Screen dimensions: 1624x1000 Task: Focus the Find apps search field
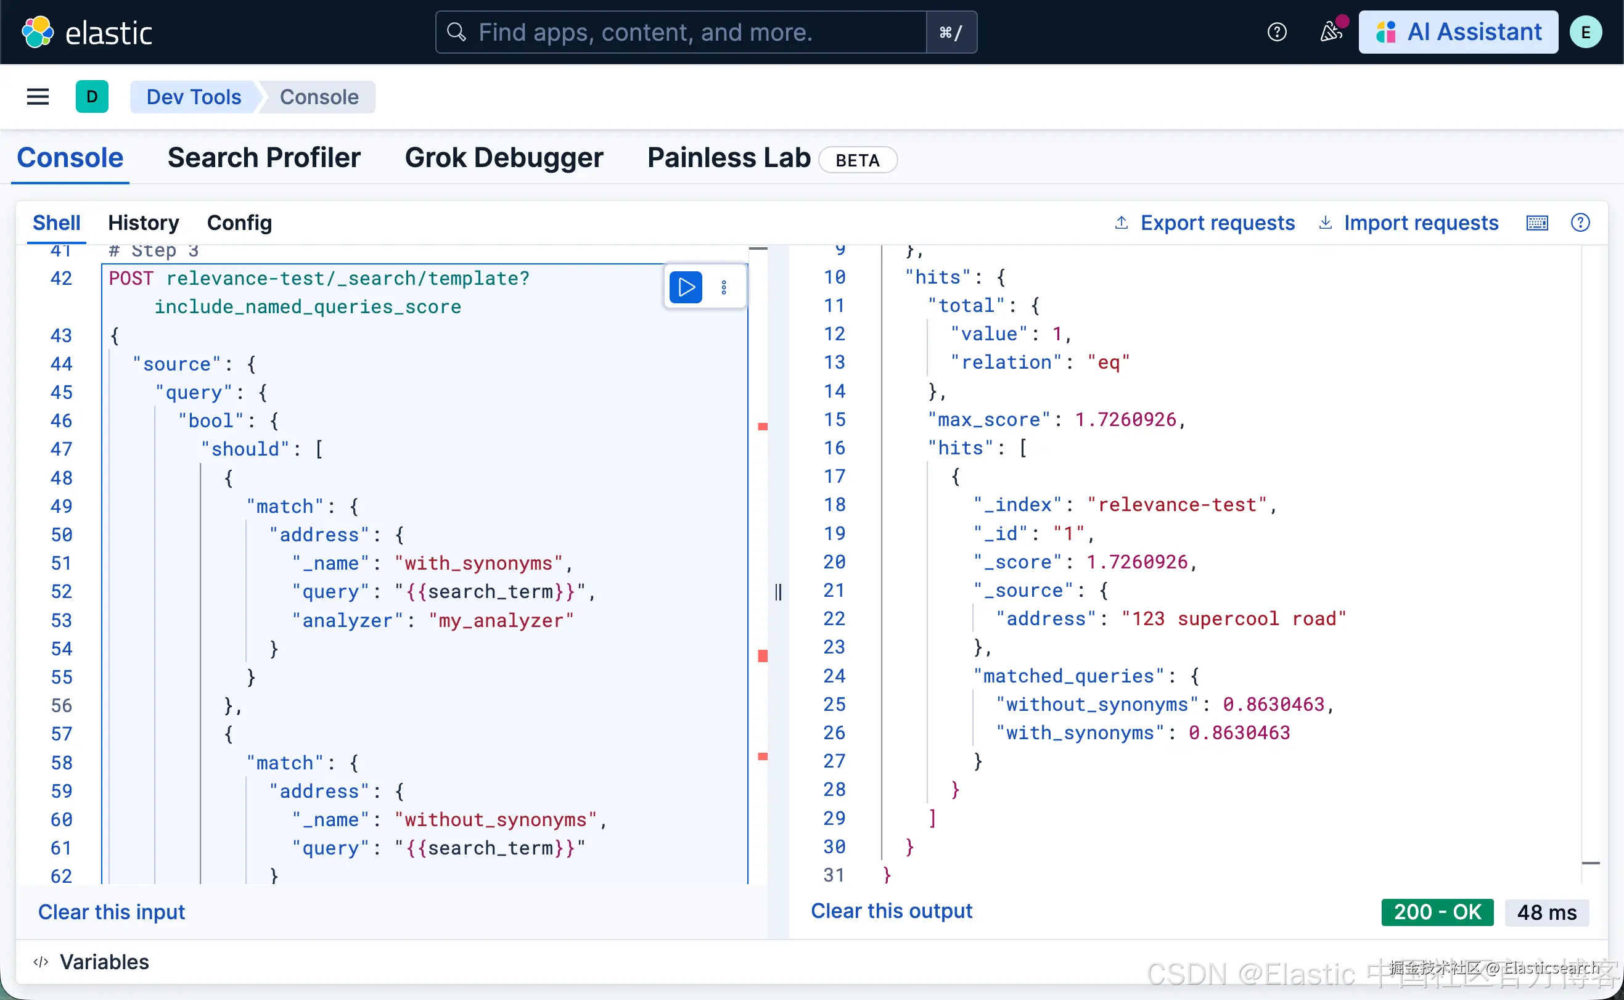[681, 33]
